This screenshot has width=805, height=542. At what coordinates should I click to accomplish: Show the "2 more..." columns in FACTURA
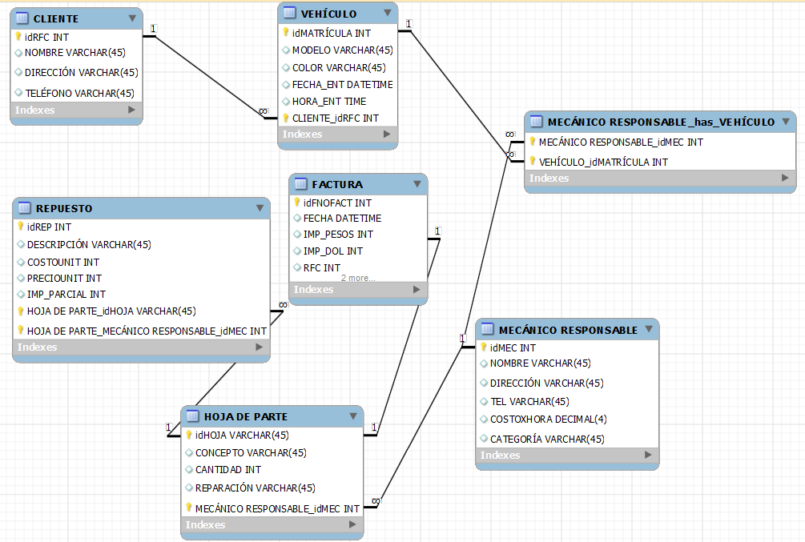pyautogui.click(x=358, y=278)
